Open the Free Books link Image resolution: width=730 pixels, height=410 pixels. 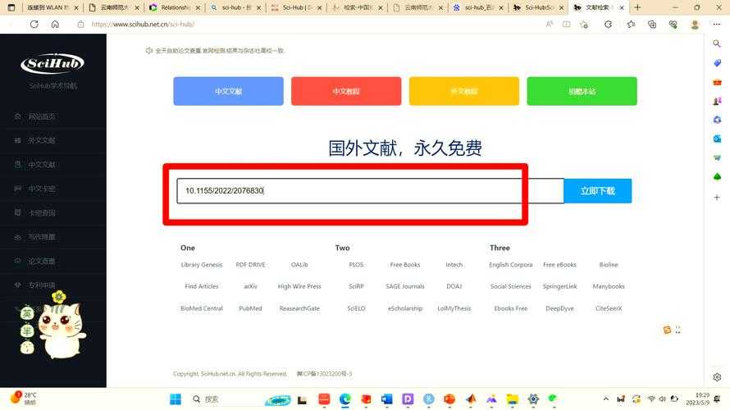(x=405, y=265)
